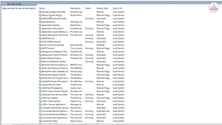The width and height of the screenshot is (222, 125).
Task: Click the Auto Time Zone Updater icon
Action: pos(40,45)
